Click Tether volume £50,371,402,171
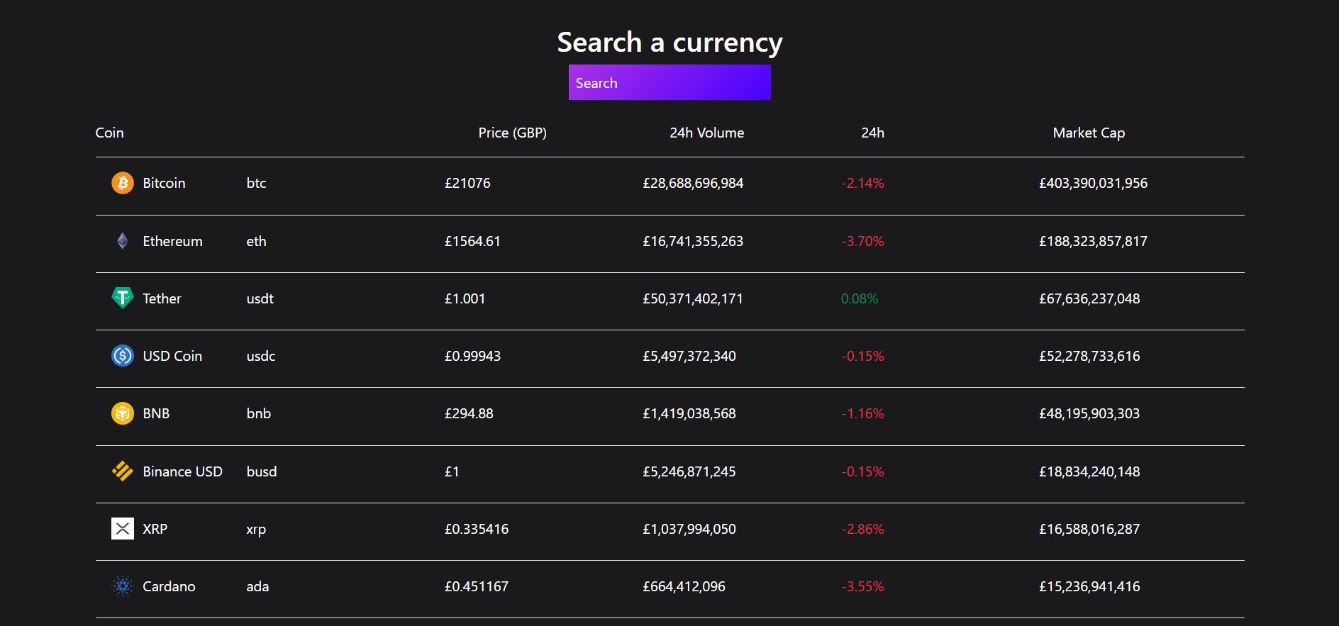The width and height of the screenshot is (1339, 626). click(693, 298)
